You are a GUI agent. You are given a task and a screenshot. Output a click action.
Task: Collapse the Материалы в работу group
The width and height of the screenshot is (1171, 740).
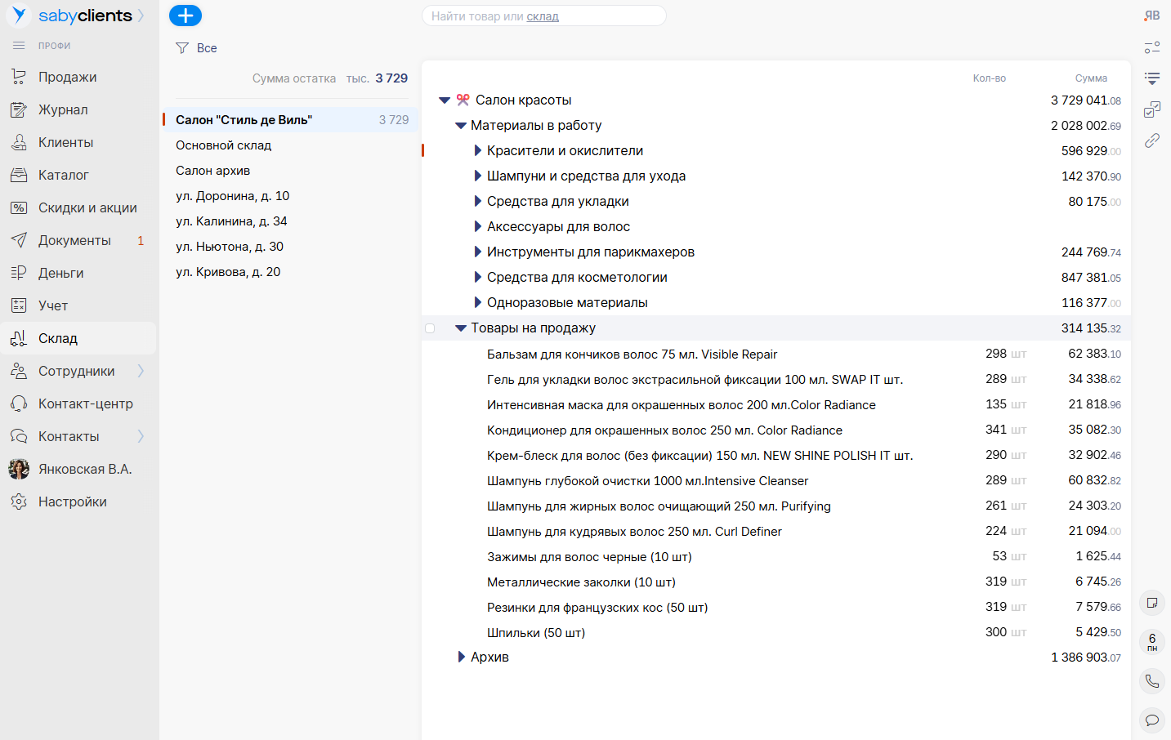pyautogui.click(x=461, y=126)
